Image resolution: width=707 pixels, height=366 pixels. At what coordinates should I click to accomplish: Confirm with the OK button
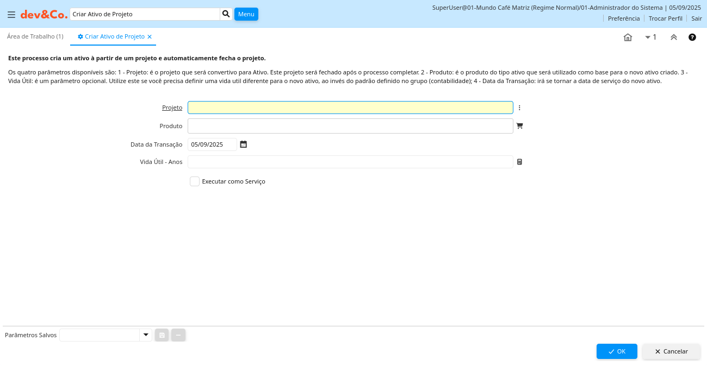coord(617,351)
